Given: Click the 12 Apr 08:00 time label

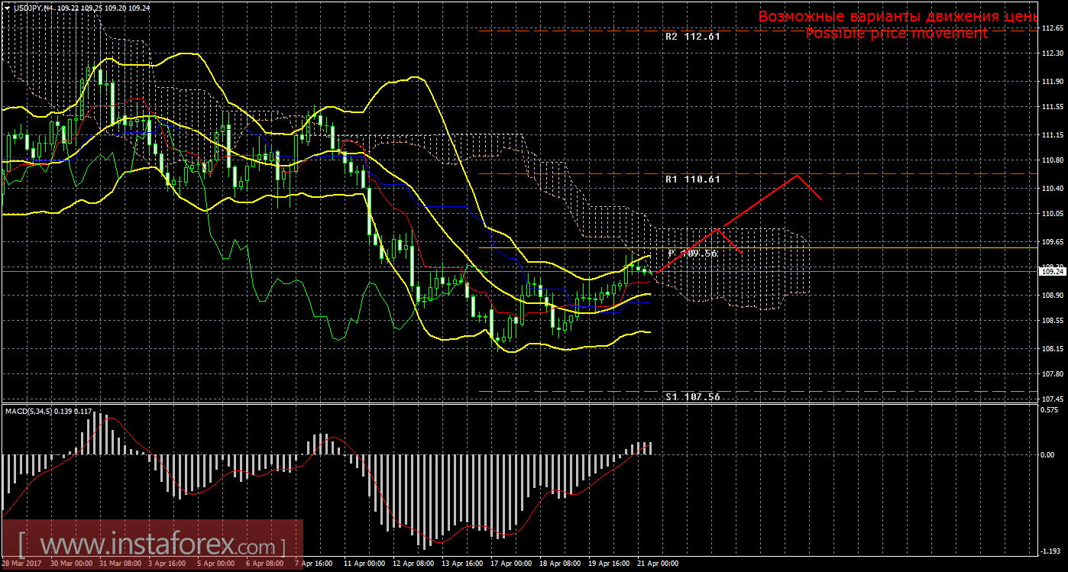Looking at the screenshot, I should [x=412, y=564].
